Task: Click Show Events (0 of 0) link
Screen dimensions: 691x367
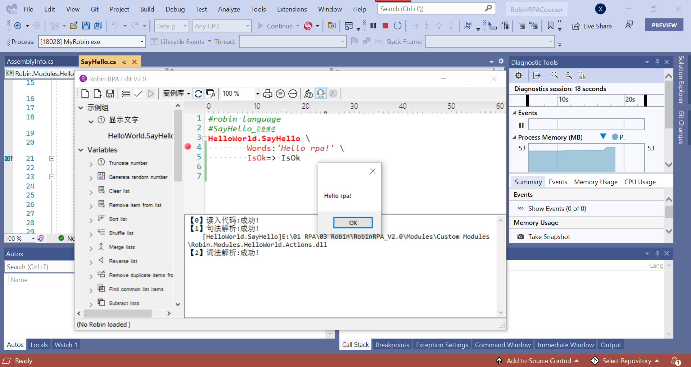Action: [x=557, y=209]
